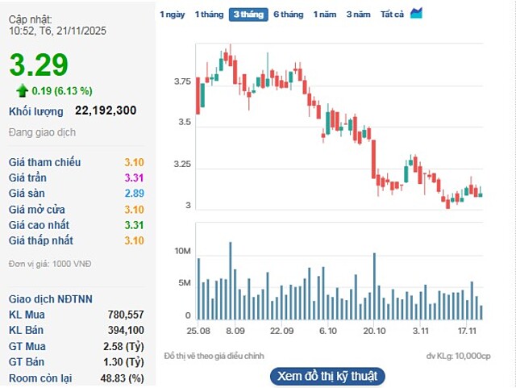Select the active 3 tháng tab
The width and height of the screenshot is (516, 388).
coord(248,15)
